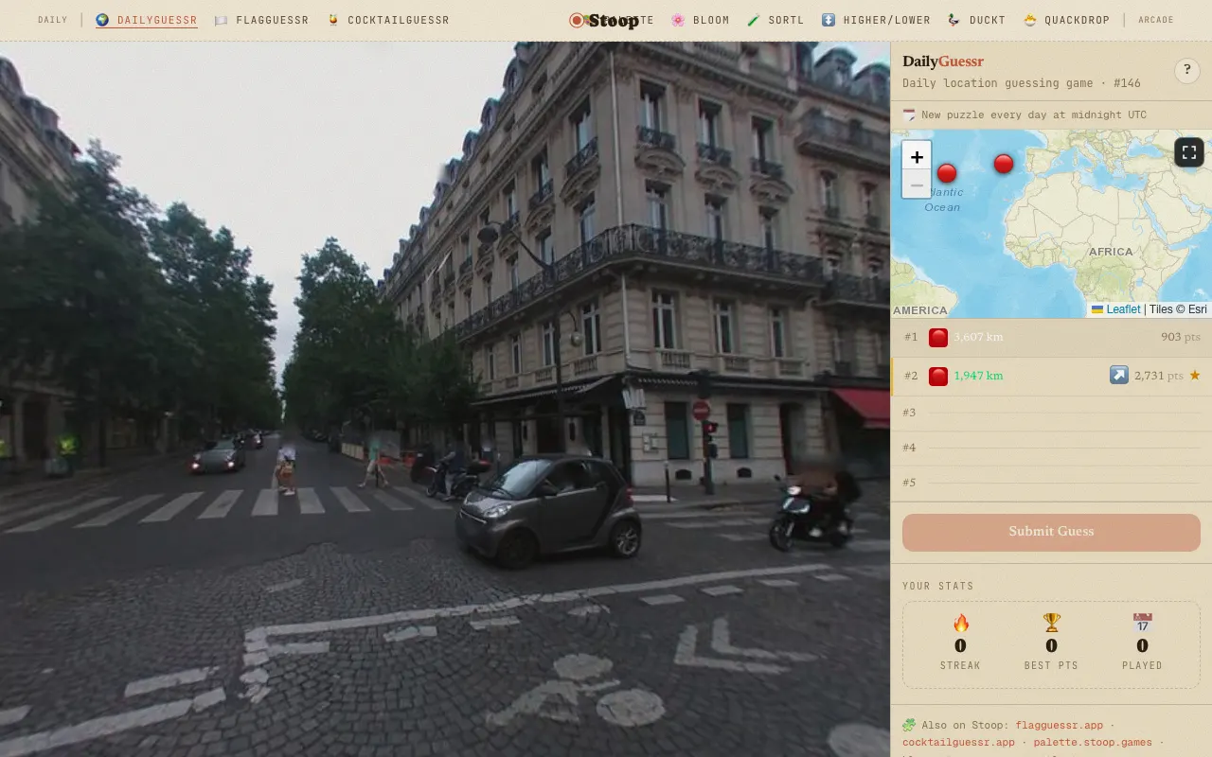
Task: Open the Leaflet attribution link
Action: point(1123,309)
